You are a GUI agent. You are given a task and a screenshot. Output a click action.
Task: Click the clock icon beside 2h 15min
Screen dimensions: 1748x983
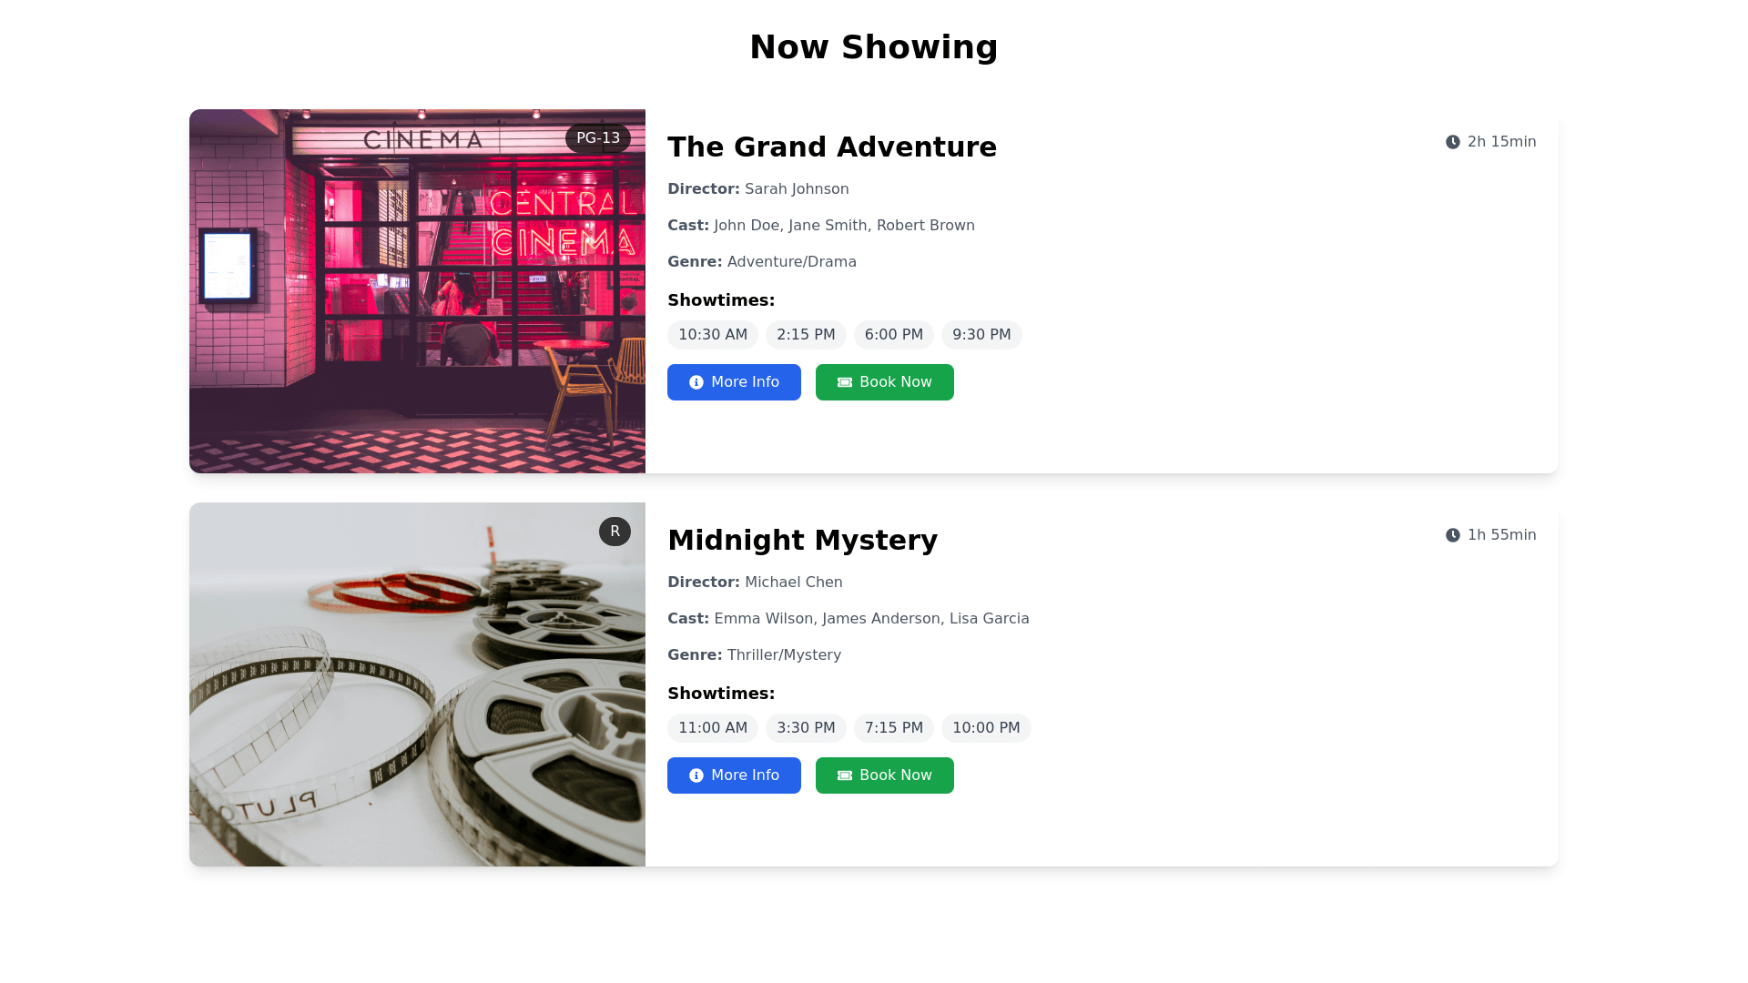[1453, 142]
